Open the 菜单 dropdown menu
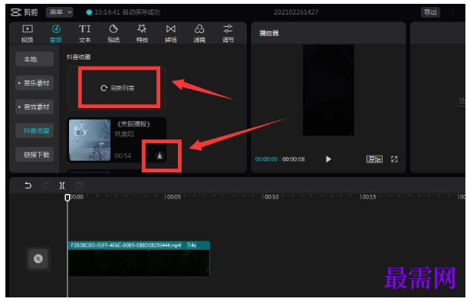470x302 pixels. coord(60,12)
